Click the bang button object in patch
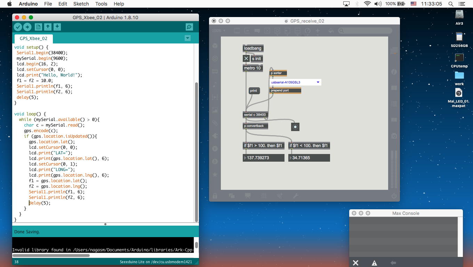The width and height of the screenshot is (473, 267). point(295,127)
